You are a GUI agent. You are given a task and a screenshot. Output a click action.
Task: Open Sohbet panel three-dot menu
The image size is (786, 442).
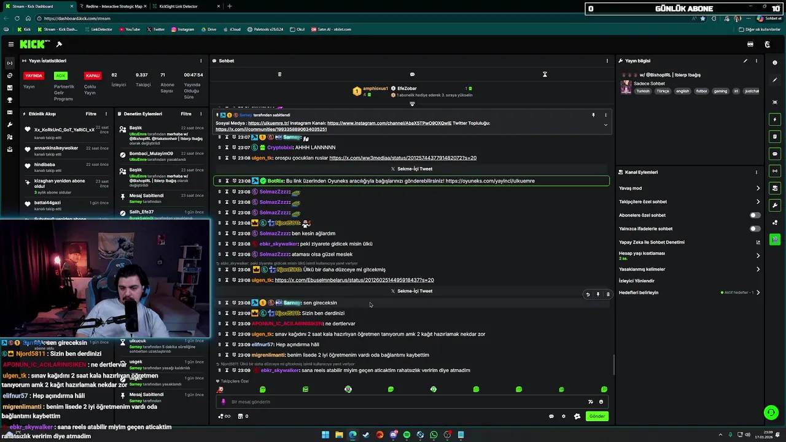607,61
